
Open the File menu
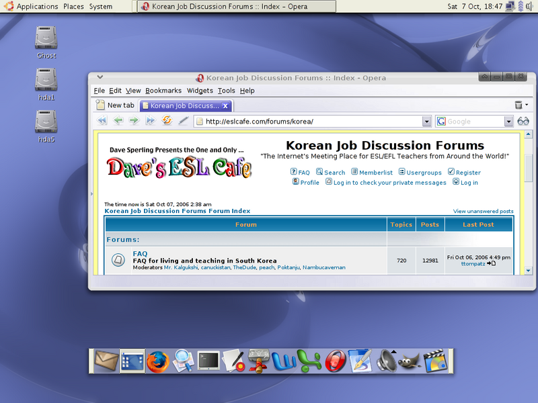click(x=99, y=91)
